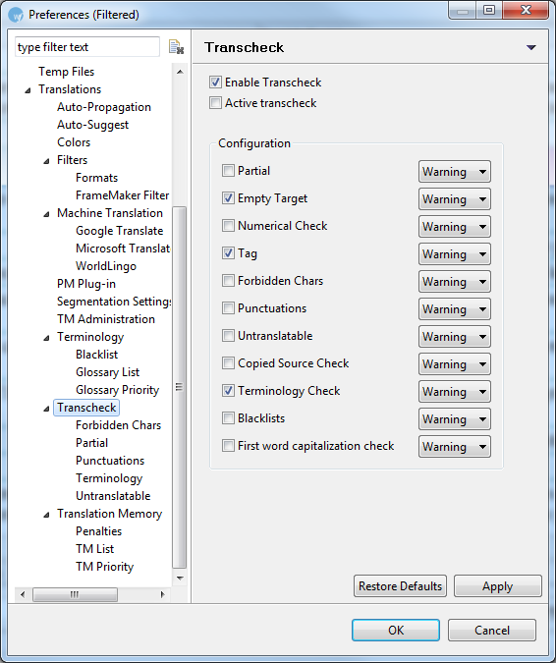Click the tree scroll down arrow
The width and height of the screenshot is (556, 663).
tap(180, 578)
